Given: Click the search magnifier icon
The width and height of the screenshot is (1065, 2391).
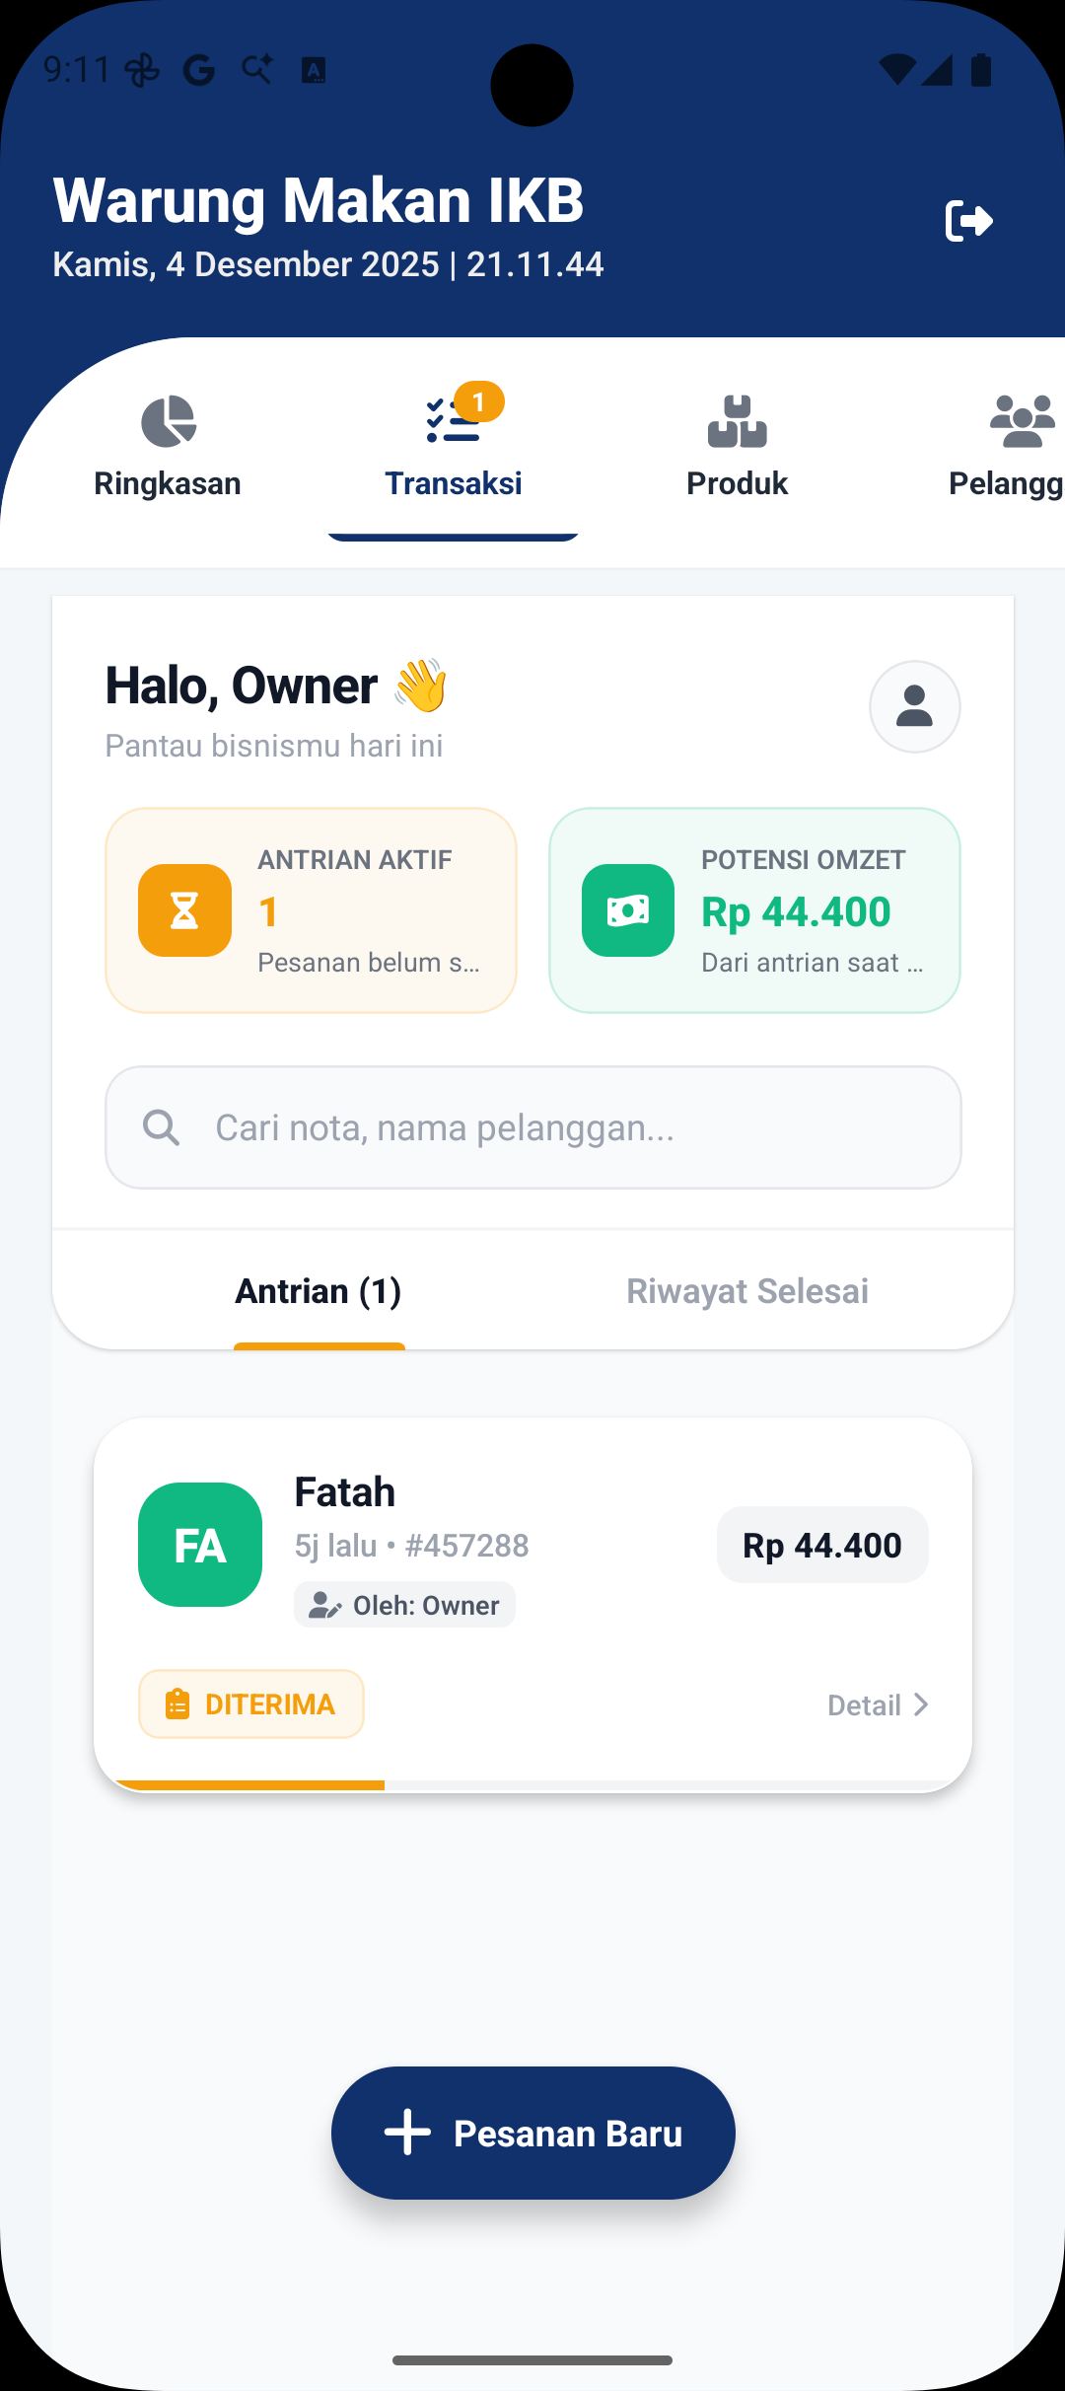Looking at the screenshot, I should 161,1127.
